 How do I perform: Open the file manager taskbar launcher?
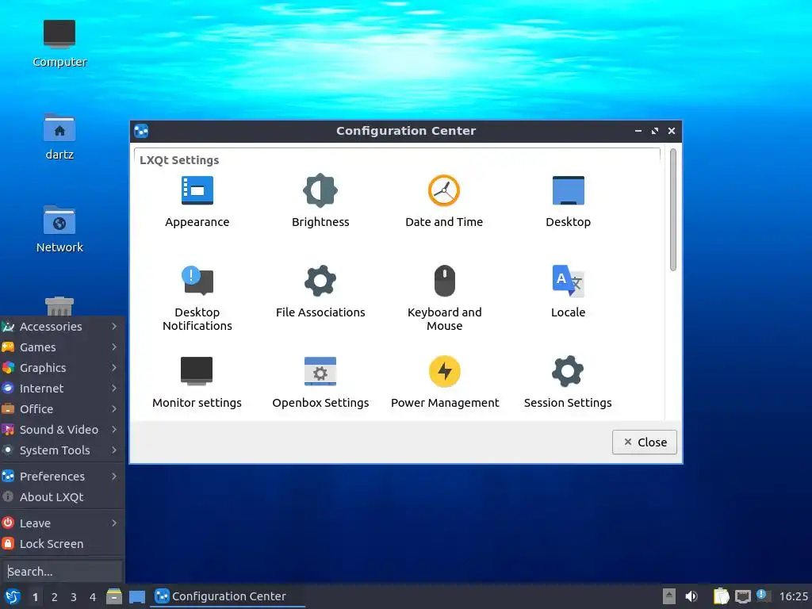coord(114,596)
